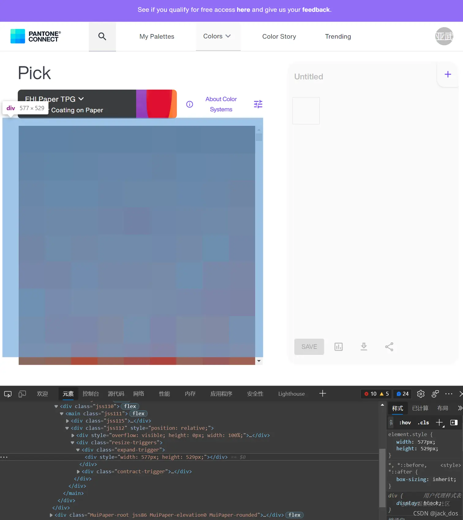This screenshot has width=463, height=520.
Task: Open the 欢迎 (Welcome) tab
Action: pos(42,394)
